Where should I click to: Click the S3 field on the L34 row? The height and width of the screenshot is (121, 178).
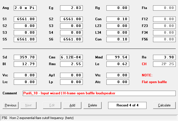click(x=25, y=33)
